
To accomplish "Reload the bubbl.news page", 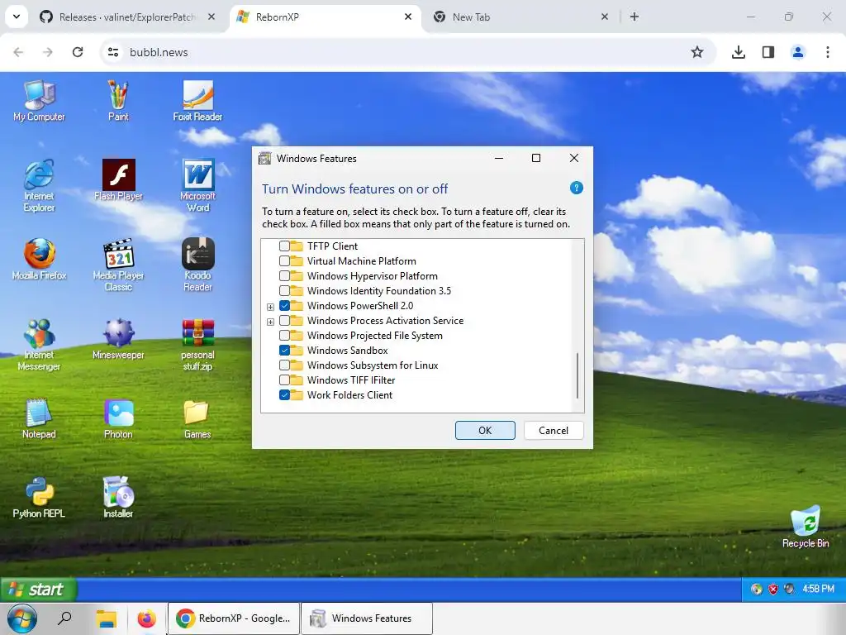I will pyautogui.click(x=78, y=52).
